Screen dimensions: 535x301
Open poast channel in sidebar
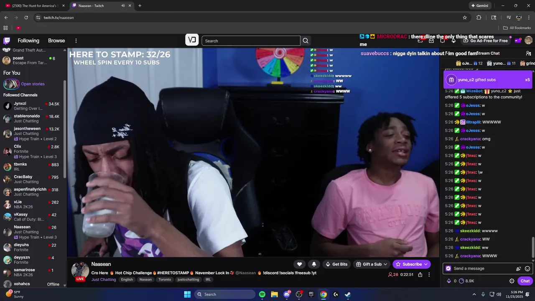pyautogui.click(x=33, y=61)
